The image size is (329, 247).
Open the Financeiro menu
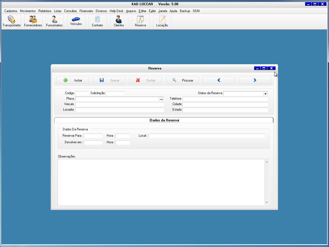coord(86,11)
